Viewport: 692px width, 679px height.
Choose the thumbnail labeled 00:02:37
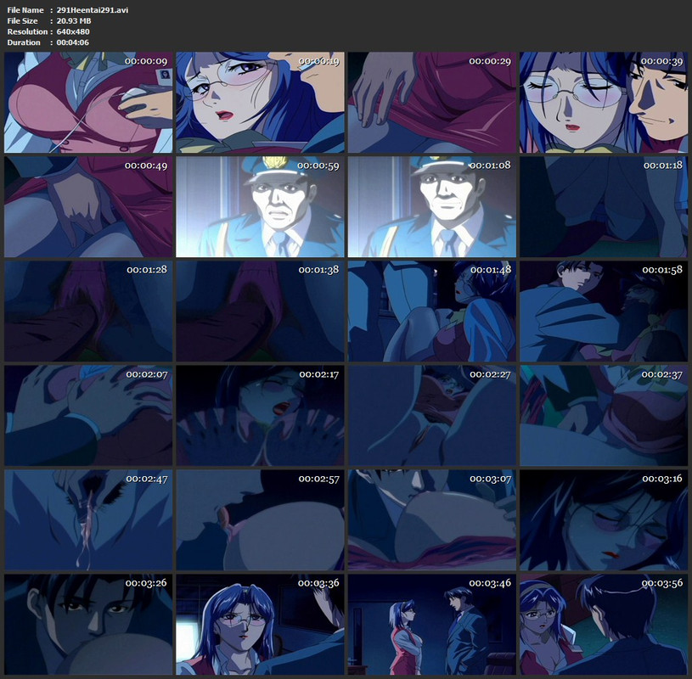pyautogui.click(x=604, y=416)
